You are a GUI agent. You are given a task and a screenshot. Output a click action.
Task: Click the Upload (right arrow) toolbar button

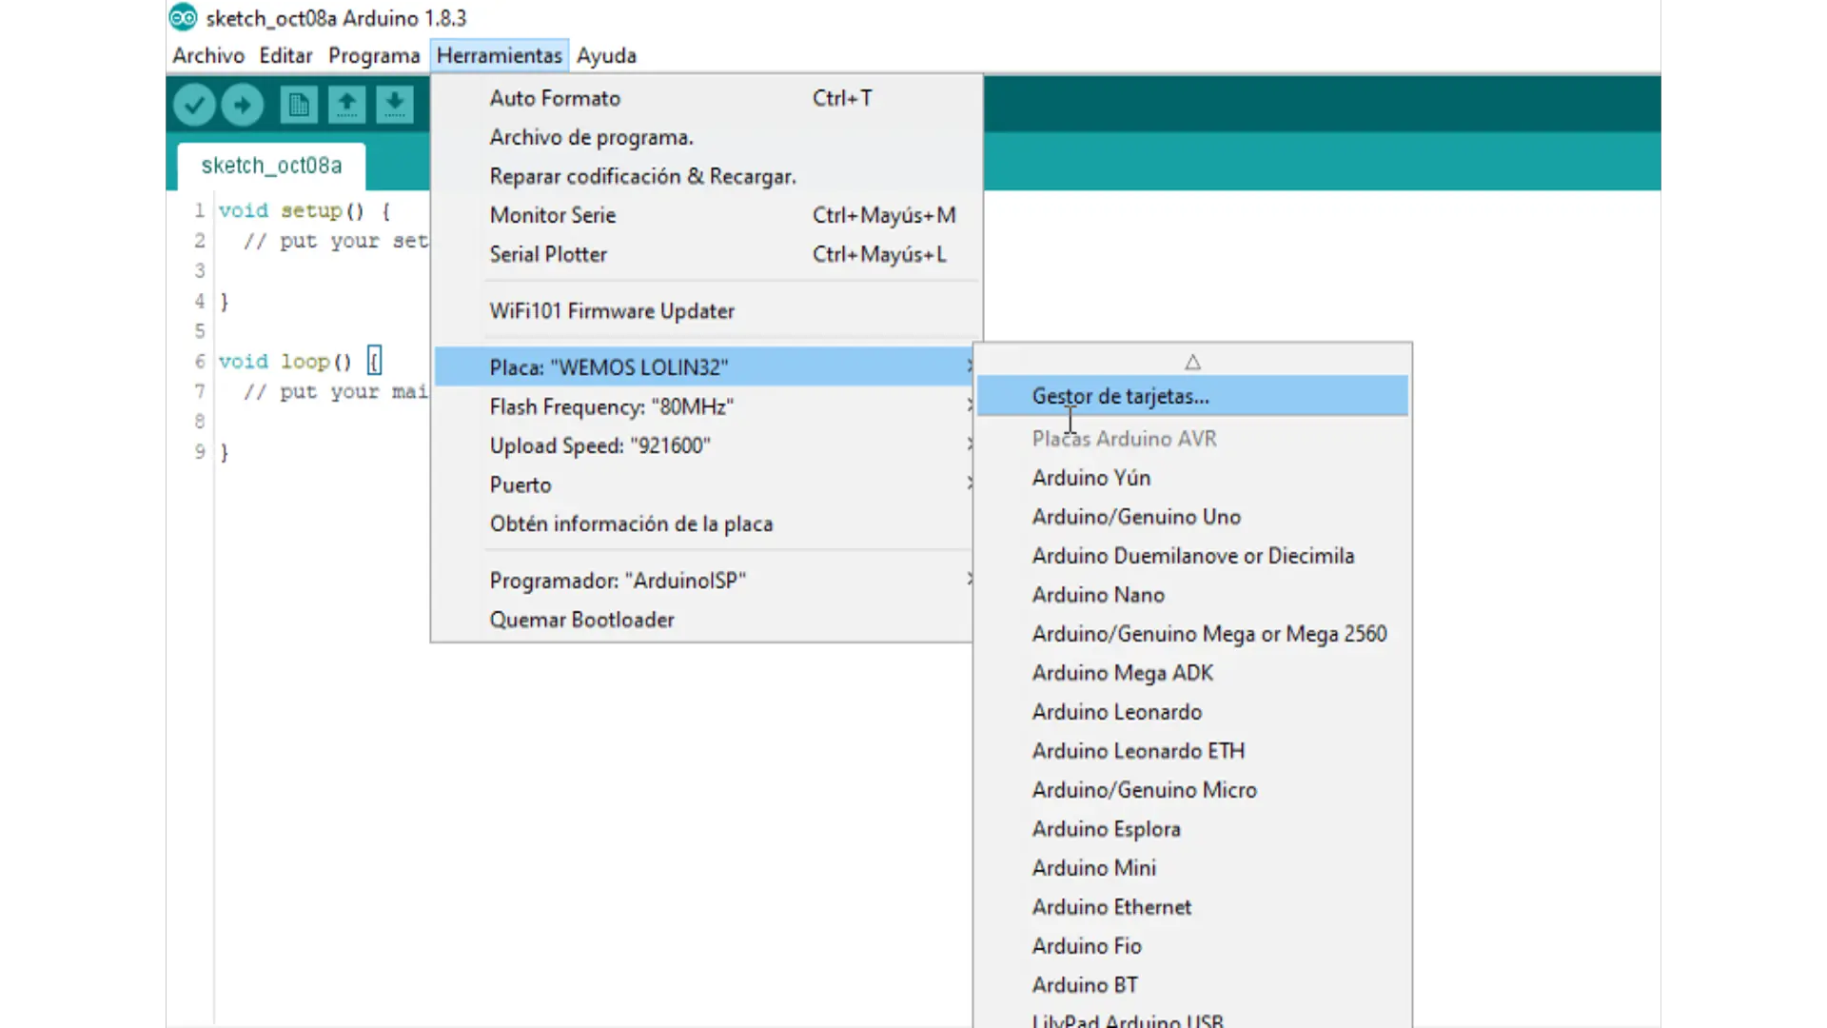click(243, 105)
